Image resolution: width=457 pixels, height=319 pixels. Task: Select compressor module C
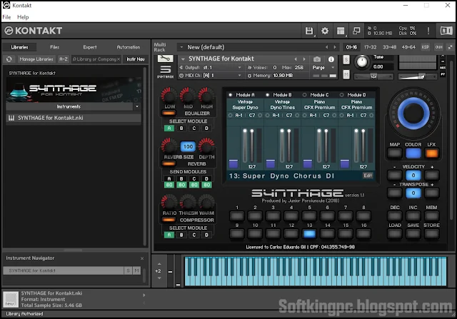tap(194, 235)
